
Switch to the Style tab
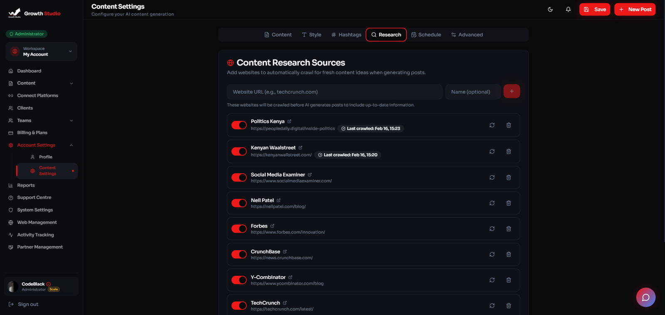(312, 35)
